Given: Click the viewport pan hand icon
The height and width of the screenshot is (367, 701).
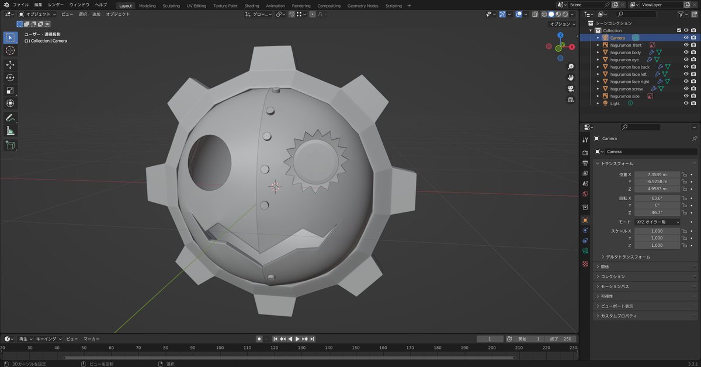Looking at the screenshot, I should (570, 78).
